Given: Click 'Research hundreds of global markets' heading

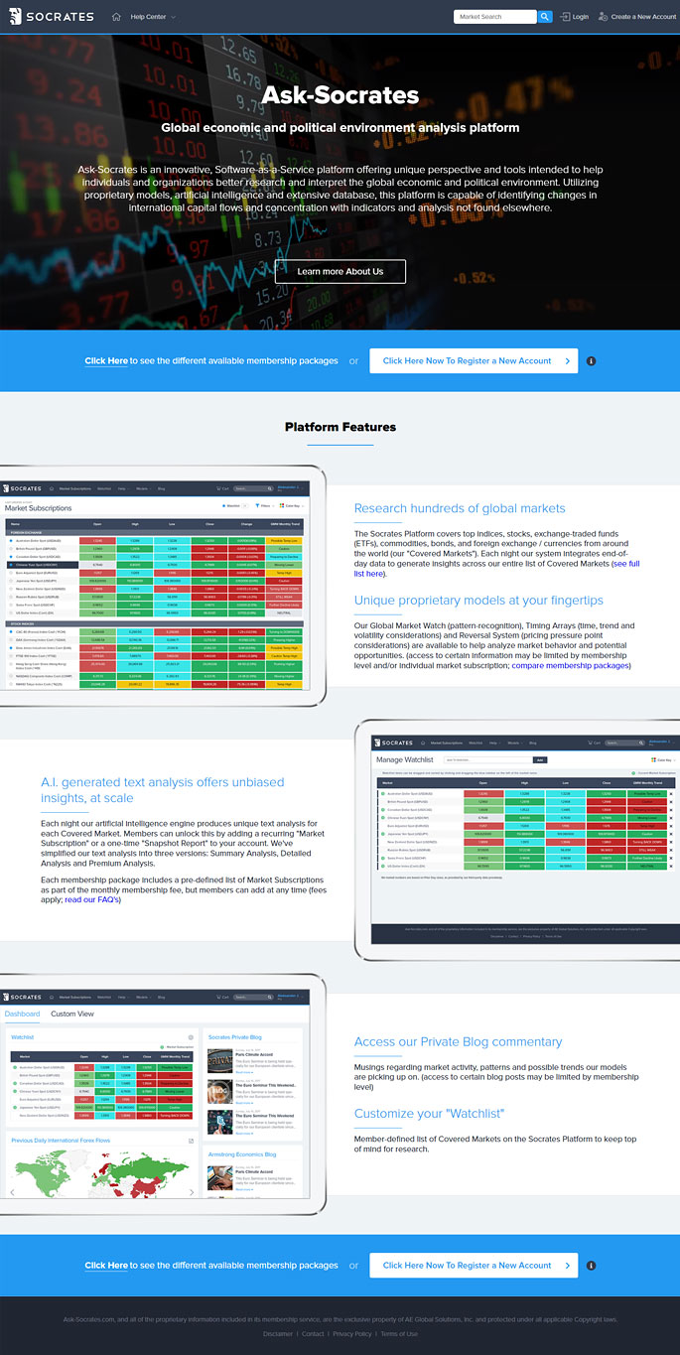Looking at the screenshot, I should click(460, 508).
